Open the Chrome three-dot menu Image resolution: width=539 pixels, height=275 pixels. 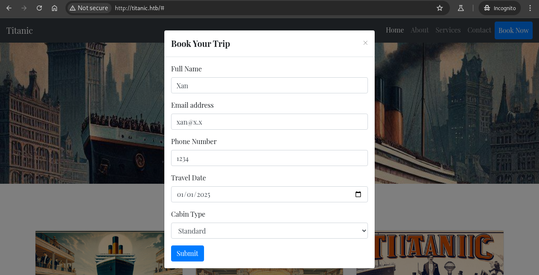(x=530, y=8)
